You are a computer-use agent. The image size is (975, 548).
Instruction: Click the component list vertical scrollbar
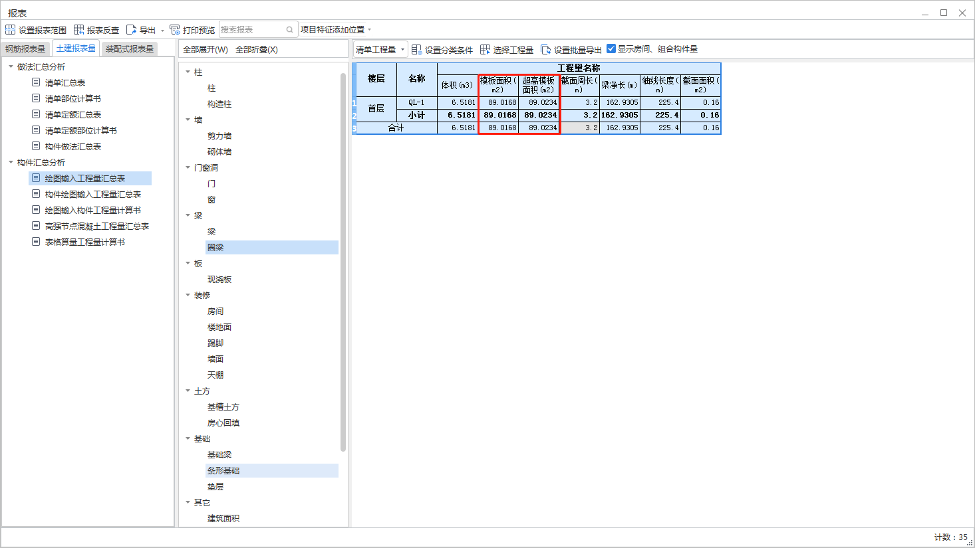343,262
